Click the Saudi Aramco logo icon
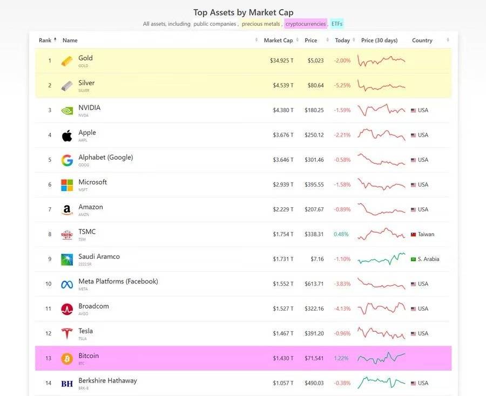 coord(67,260)
